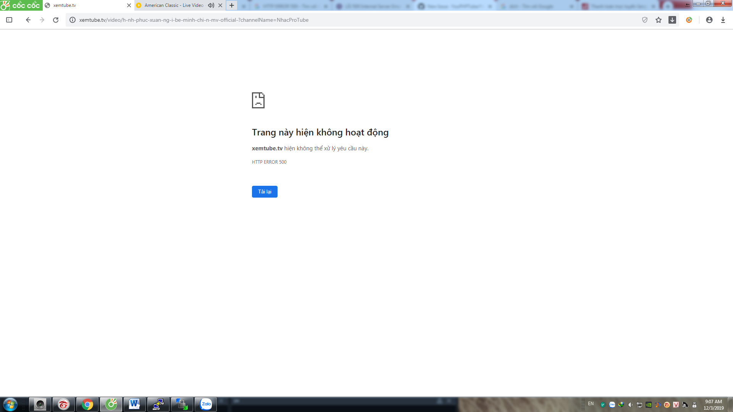Open the satellite dish tray icon
The width and height of the screenshot is (733, 412).
point(685,405)
